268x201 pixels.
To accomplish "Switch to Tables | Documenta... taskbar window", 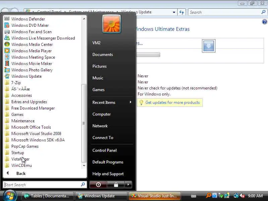I will [x=47, y=196].
